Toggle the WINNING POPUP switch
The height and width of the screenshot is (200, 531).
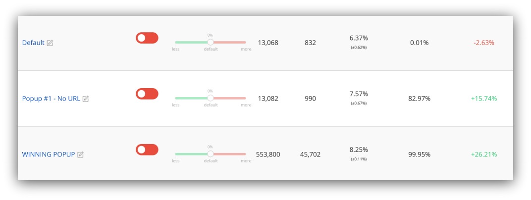(x=147, y=150)
